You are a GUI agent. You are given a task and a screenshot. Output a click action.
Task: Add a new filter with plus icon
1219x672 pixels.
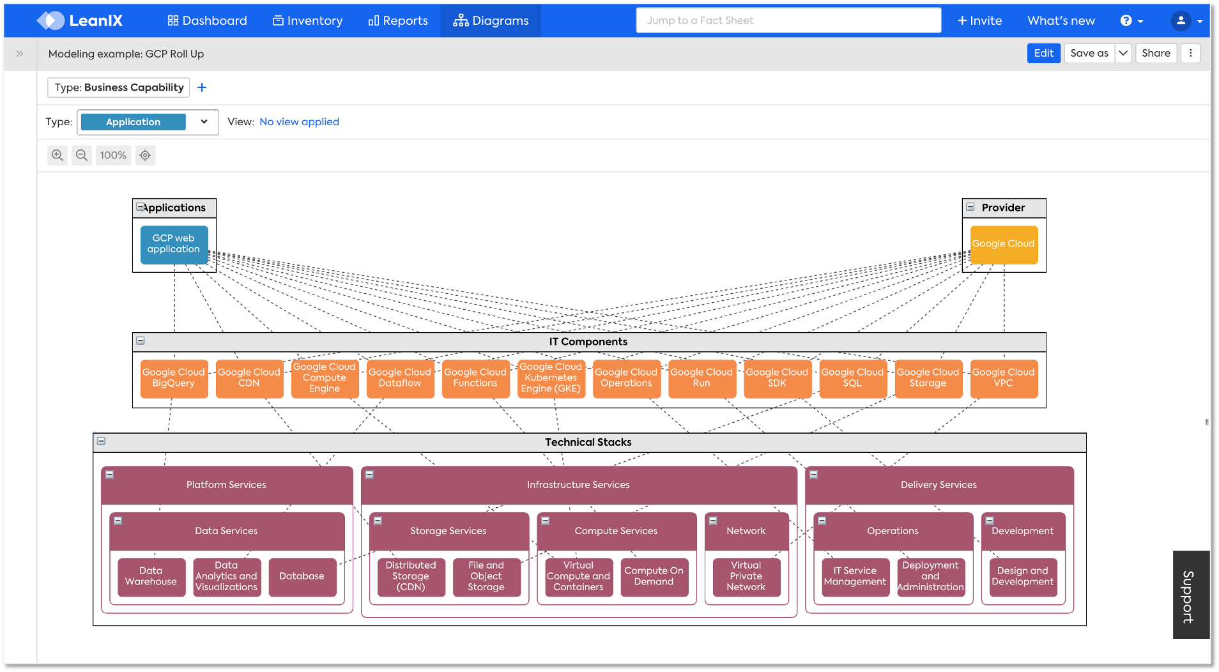point(202,88)
